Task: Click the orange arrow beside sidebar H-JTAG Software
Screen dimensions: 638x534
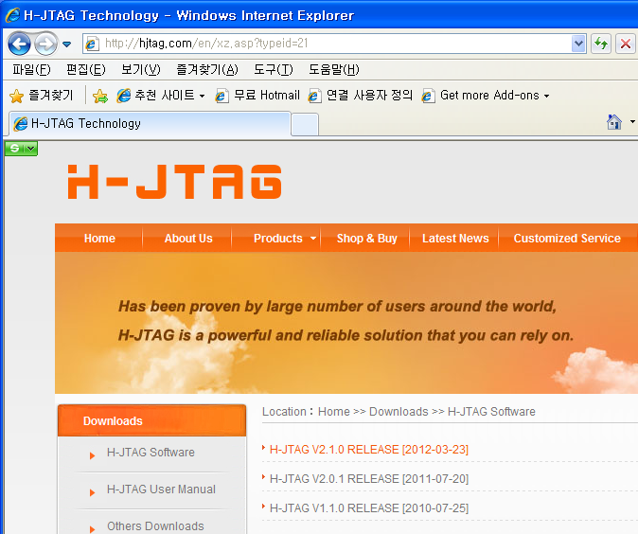Action: coord(93,455)
